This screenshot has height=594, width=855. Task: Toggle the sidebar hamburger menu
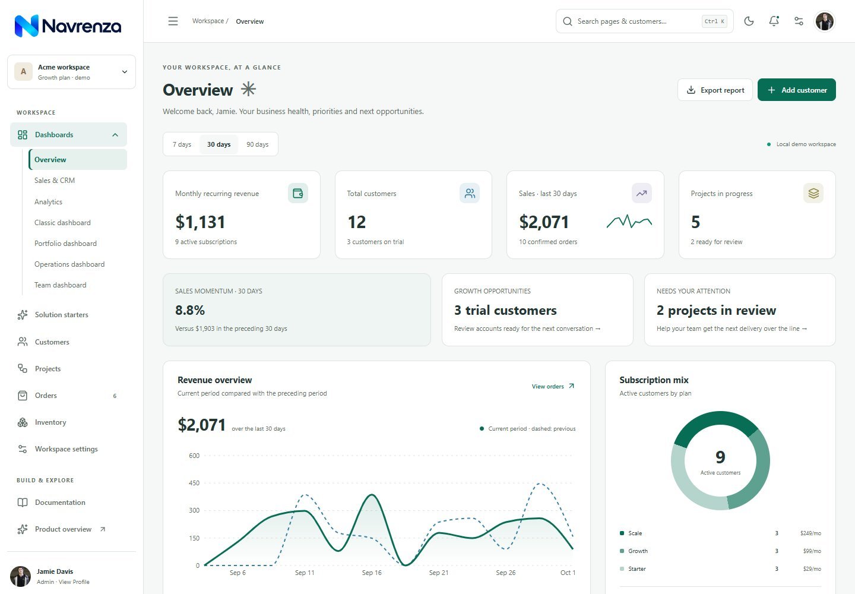click(x=173, y=21)
